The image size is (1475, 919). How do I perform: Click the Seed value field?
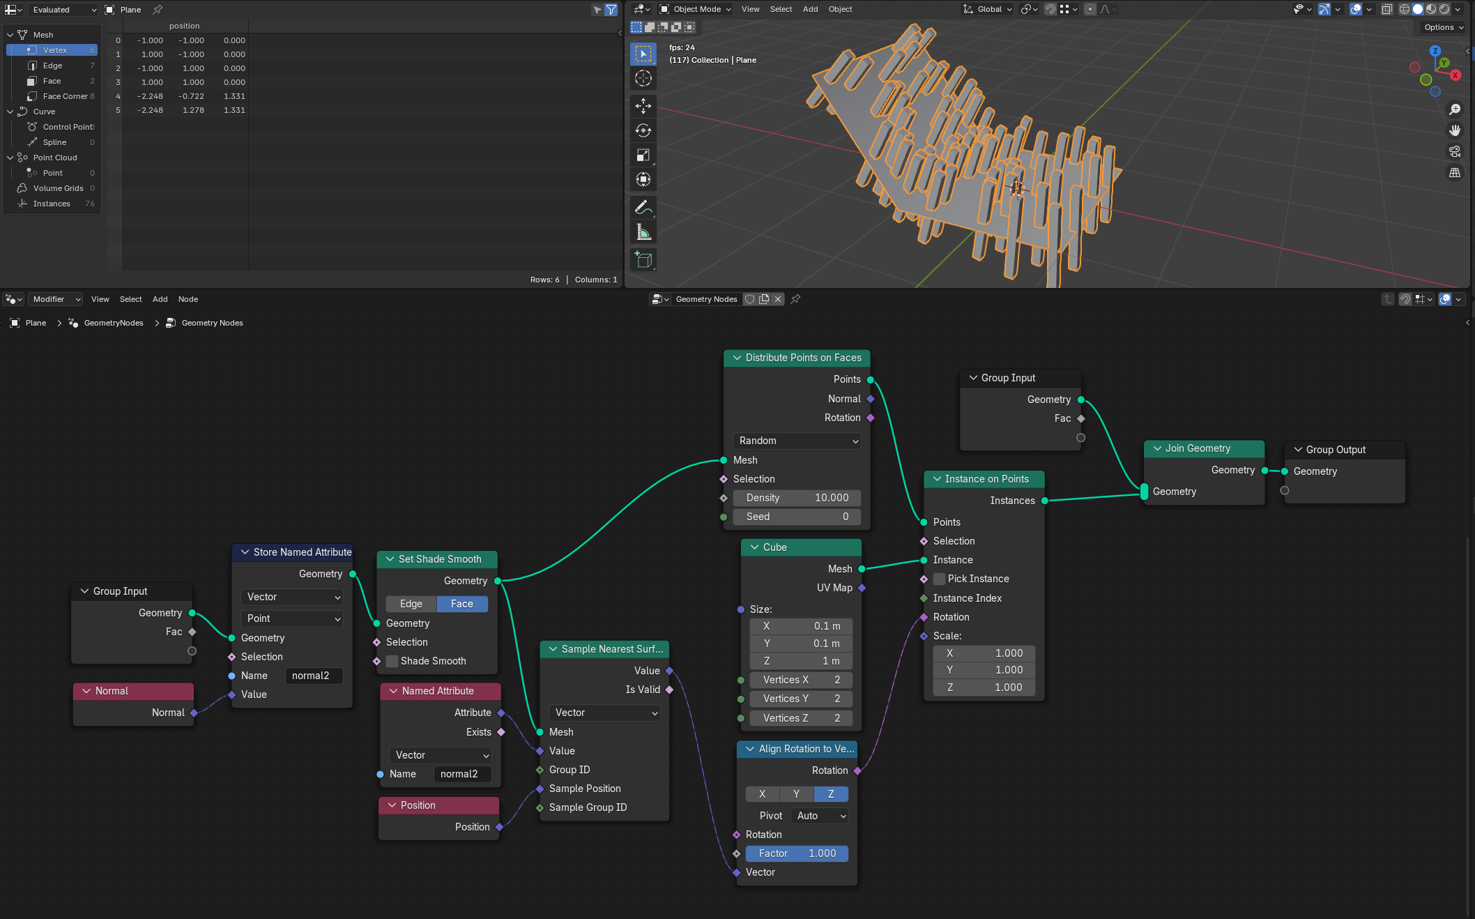click(797, 517)
